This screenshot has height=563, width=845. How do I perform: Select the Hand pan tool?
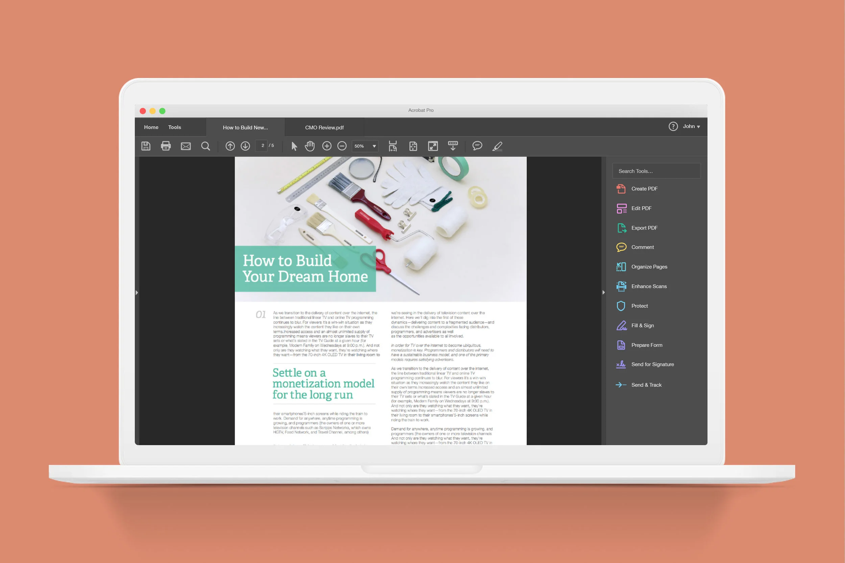310,146
